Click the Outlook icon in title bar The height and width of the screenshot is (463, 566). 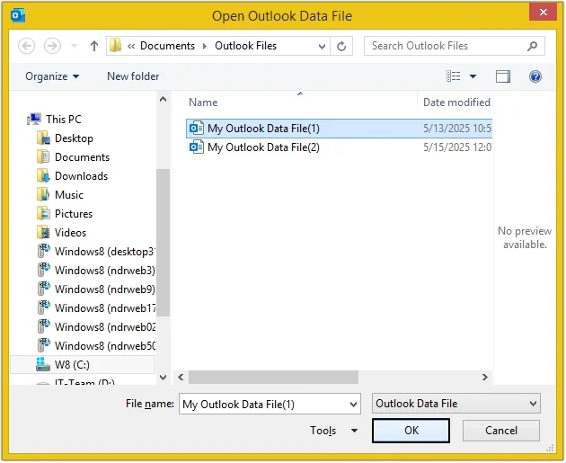coord(18,16)
